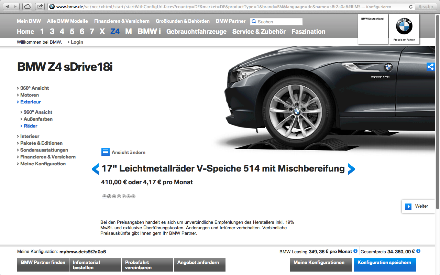Go to Home in main navigation
Screen dimensions: 440x275
[x=25, y=32]
